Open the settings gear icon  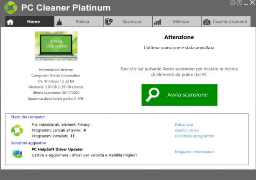tap(232, 3)
